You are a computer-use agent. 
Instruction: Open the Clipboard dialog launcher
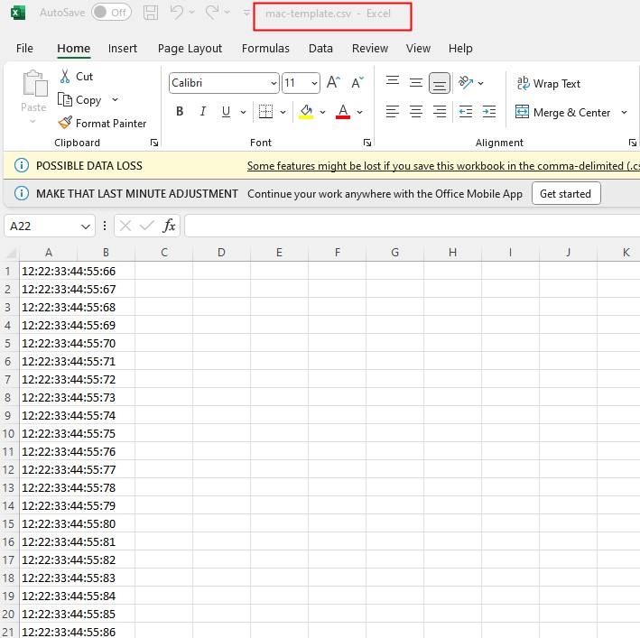[x=154, y=143]
